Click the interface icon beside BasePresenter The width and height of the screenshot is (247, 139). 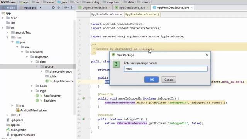click(x=37, y=96)
